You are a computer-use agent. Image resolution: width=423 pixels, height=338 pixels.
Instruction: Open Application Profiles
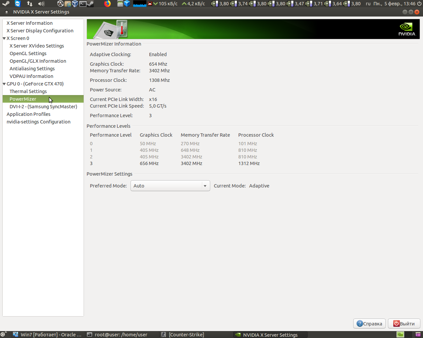tap(28, 114)
